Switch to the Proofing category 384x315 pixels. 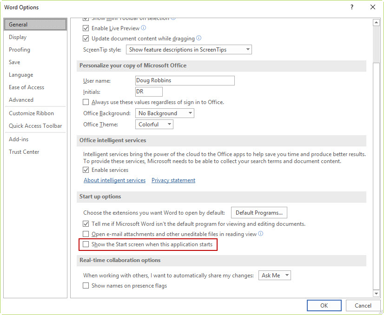[20, 50]
